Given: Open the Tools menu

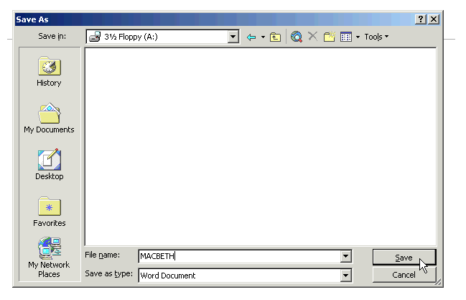Looking at the screenshot, I should 376,37.
